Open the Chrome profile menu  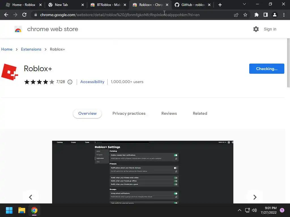[274, 15]
